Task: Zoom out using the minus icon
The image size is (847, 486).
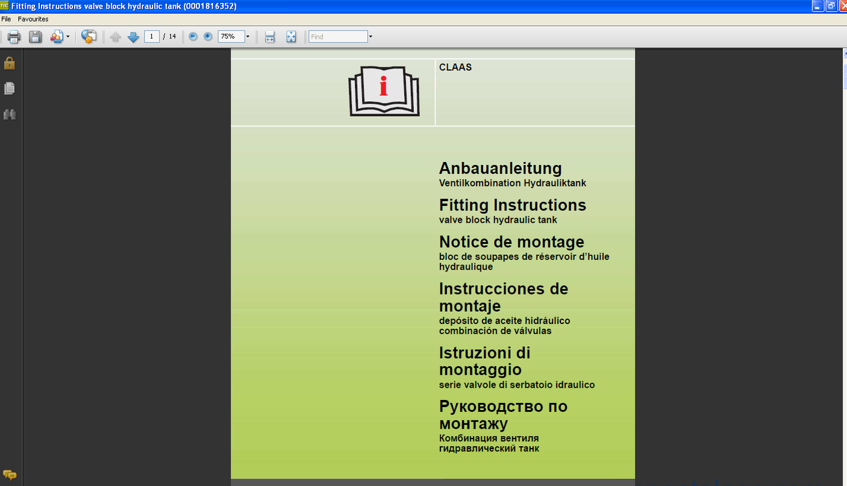Action: pyautogui.click(x=192, y=36)
